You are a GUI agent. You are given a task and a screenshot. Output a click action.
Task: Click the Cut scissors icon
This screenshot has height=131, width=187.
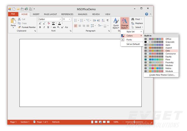coord(19,19)
